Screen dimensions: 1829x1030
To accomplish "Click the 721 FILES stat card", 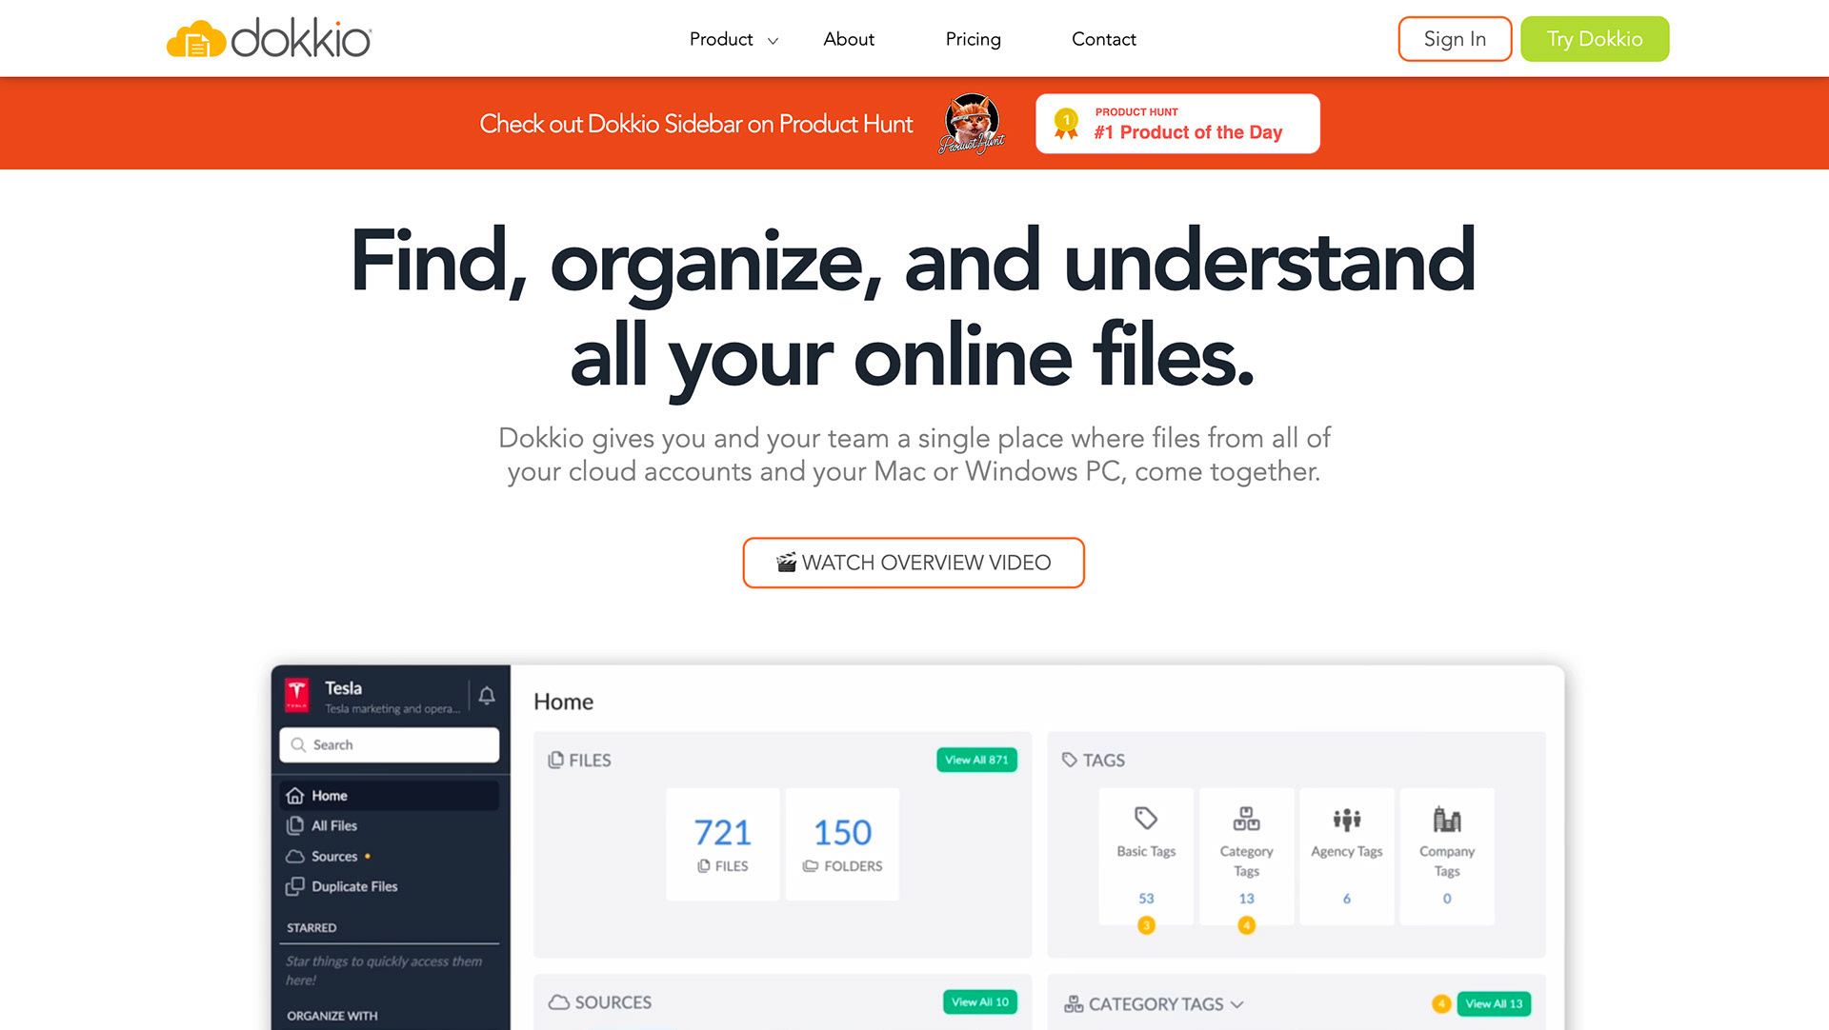I will coord(722,843).
